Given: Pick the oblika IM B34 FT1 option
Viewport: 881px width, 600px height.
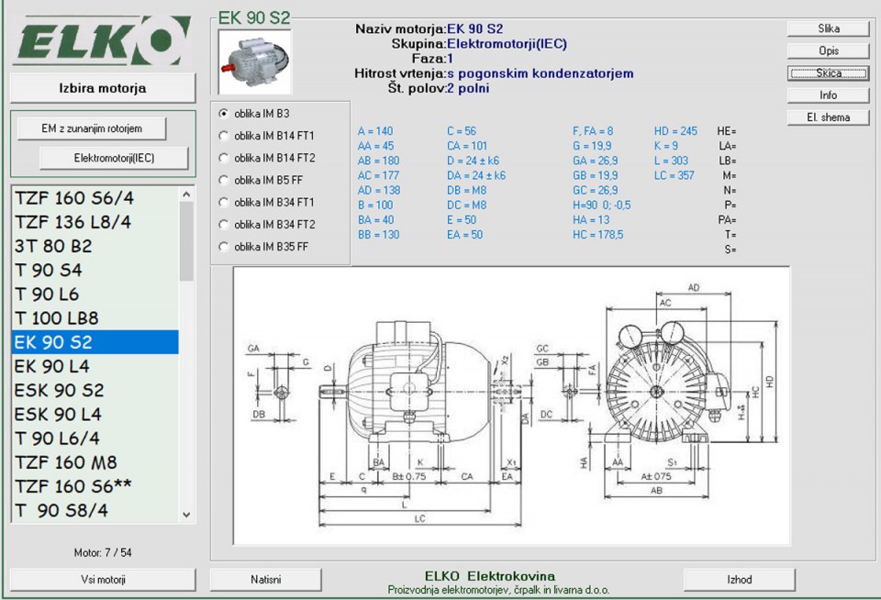Looking at the screenshot, I should pos(224,202).
